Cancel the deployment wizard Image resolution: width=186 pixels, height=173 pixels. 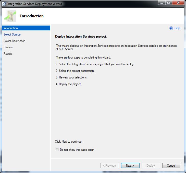pos(171,166)
